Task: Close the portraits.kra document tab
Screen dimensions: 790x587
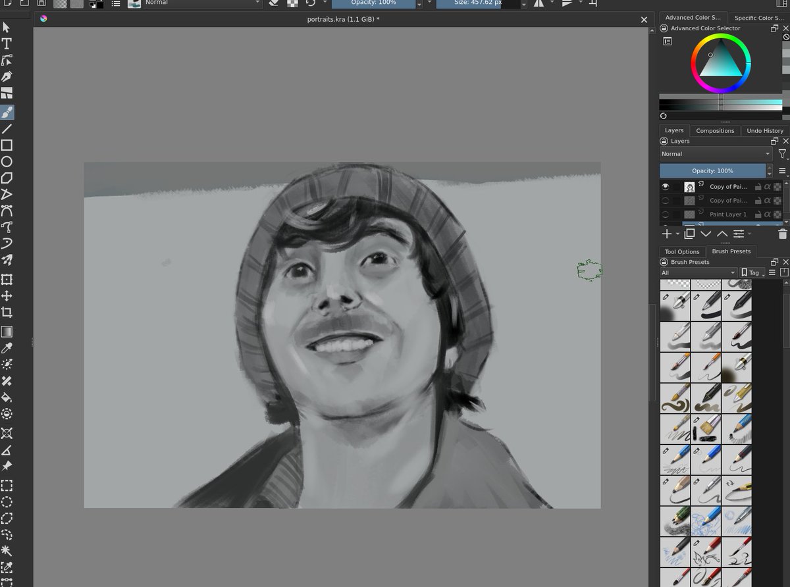Action: pyautogui.click(x=645, y=20)
